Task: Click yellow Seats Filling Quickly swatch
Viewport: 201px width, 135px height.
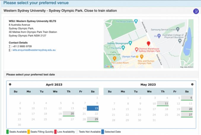Action: (28, 132)
